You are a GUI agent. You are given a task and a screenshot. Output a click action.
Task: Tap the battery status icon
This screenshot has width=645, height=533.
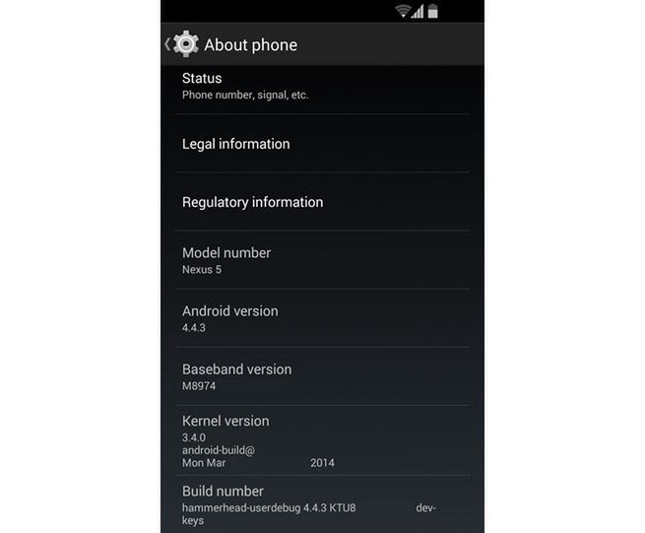tap(432, 11)
